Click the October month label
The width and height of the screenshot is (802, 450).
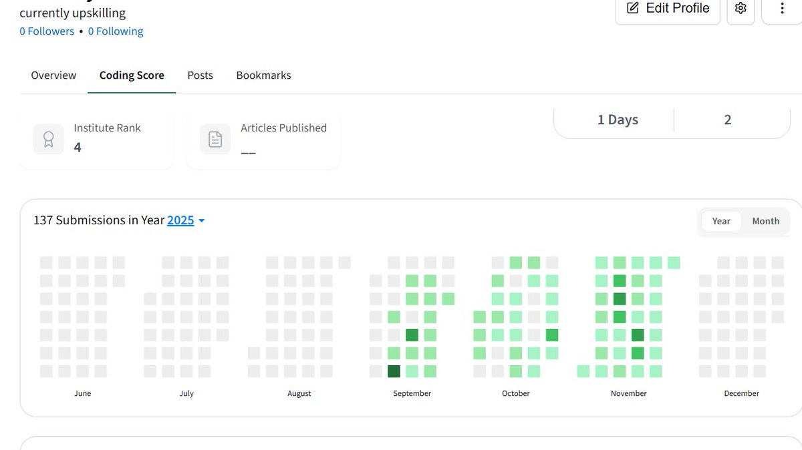coord(515,393)
